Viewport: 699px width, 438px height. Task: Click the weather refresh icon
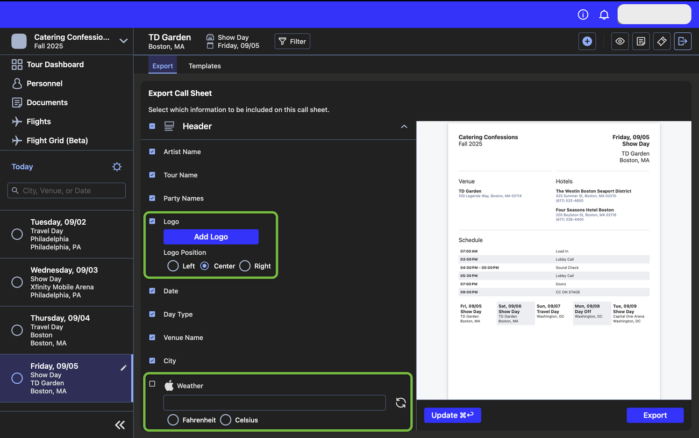tap(401, 403)
